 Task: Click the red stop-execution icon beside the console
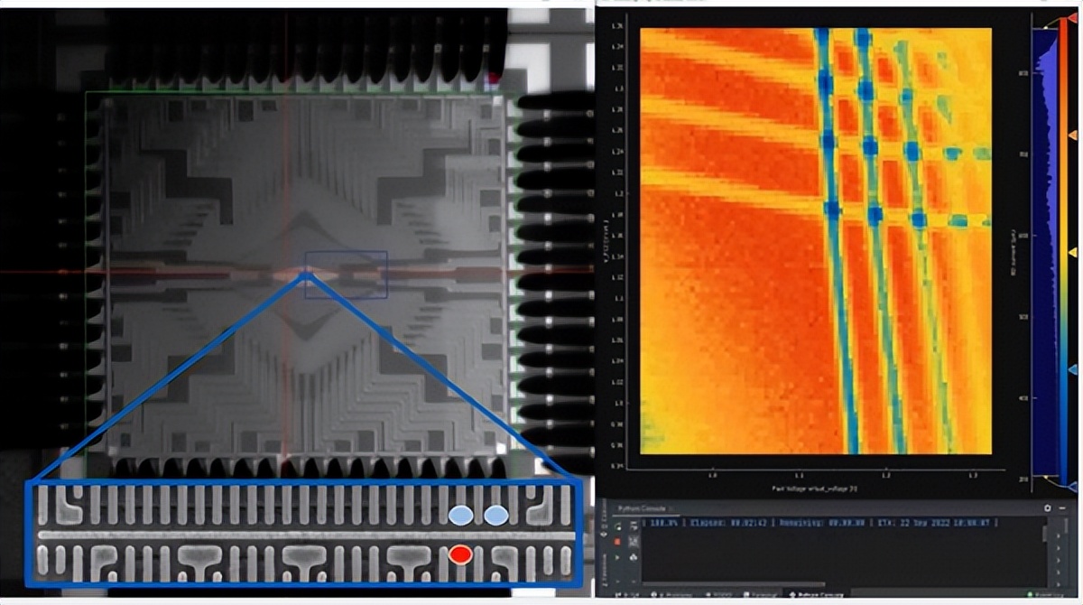(x=616, y=540)
